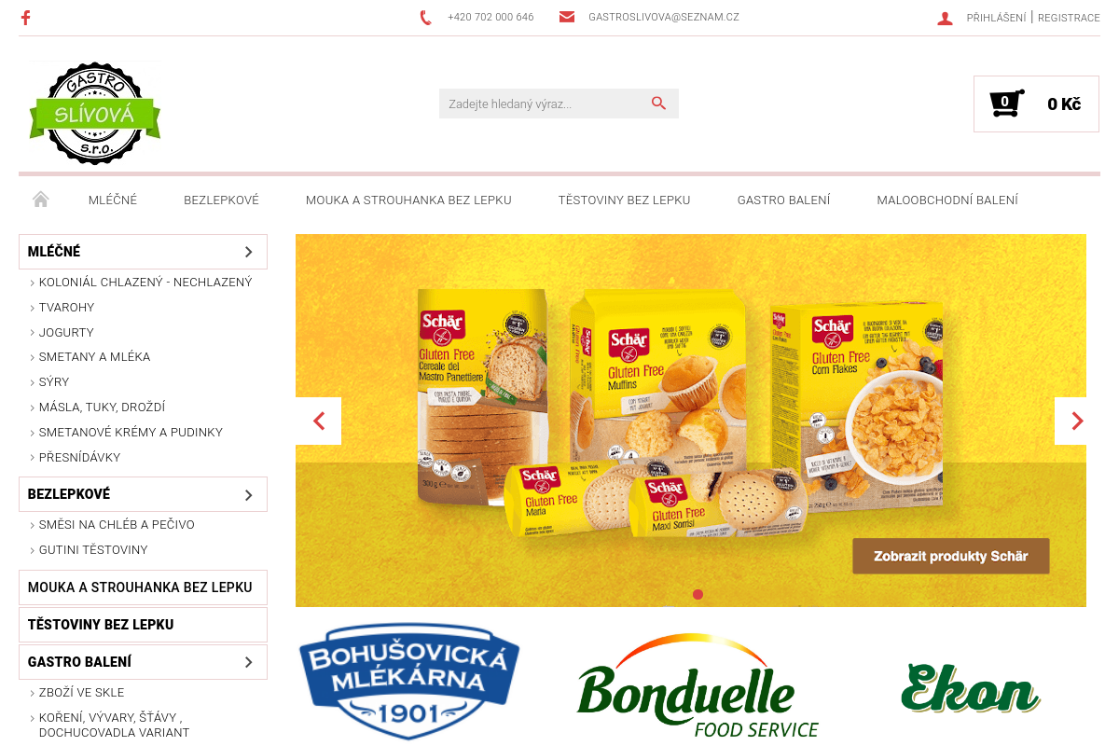Click the search magnifier icon

pos(659,104)
